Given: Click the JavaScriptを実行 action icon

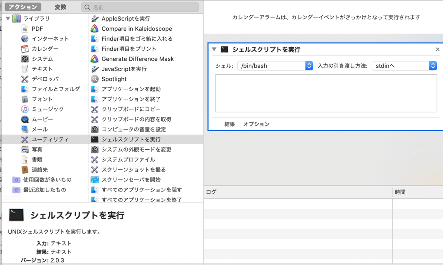Looking at the screenshot, I should (x=94, y=69).
